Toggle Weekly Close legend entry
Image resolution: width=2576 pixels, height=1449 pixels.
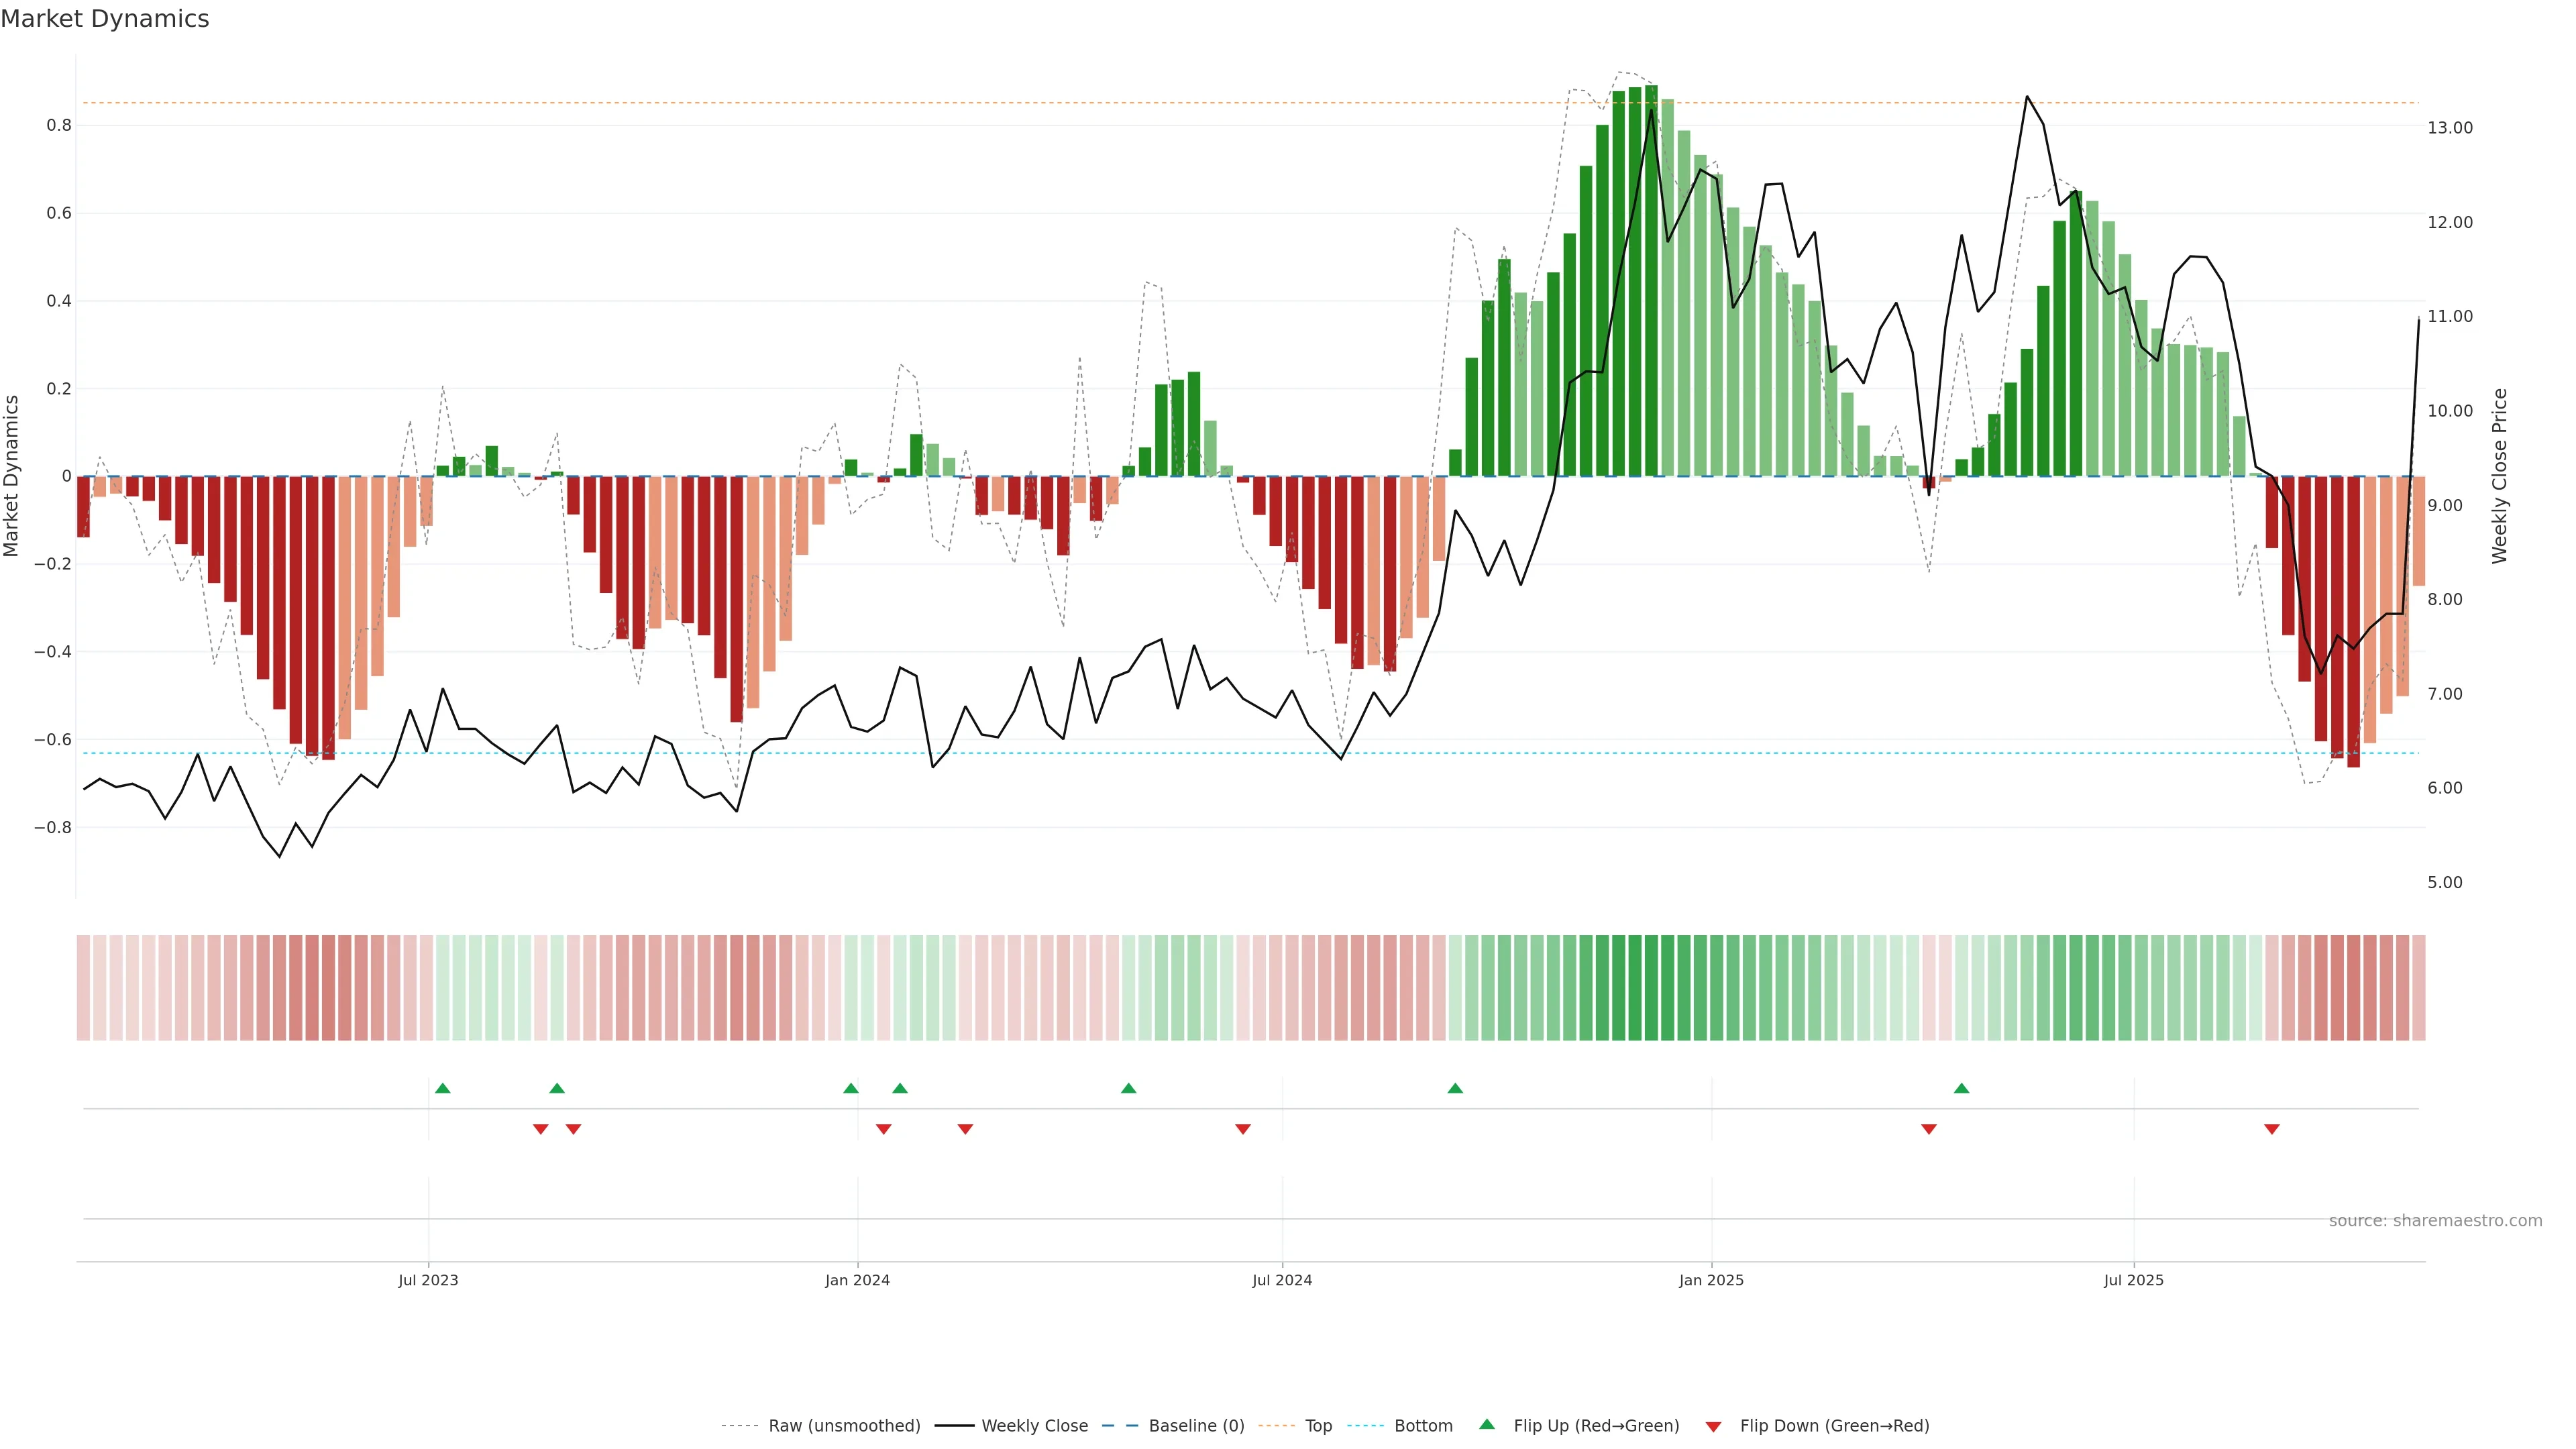1034,1426
